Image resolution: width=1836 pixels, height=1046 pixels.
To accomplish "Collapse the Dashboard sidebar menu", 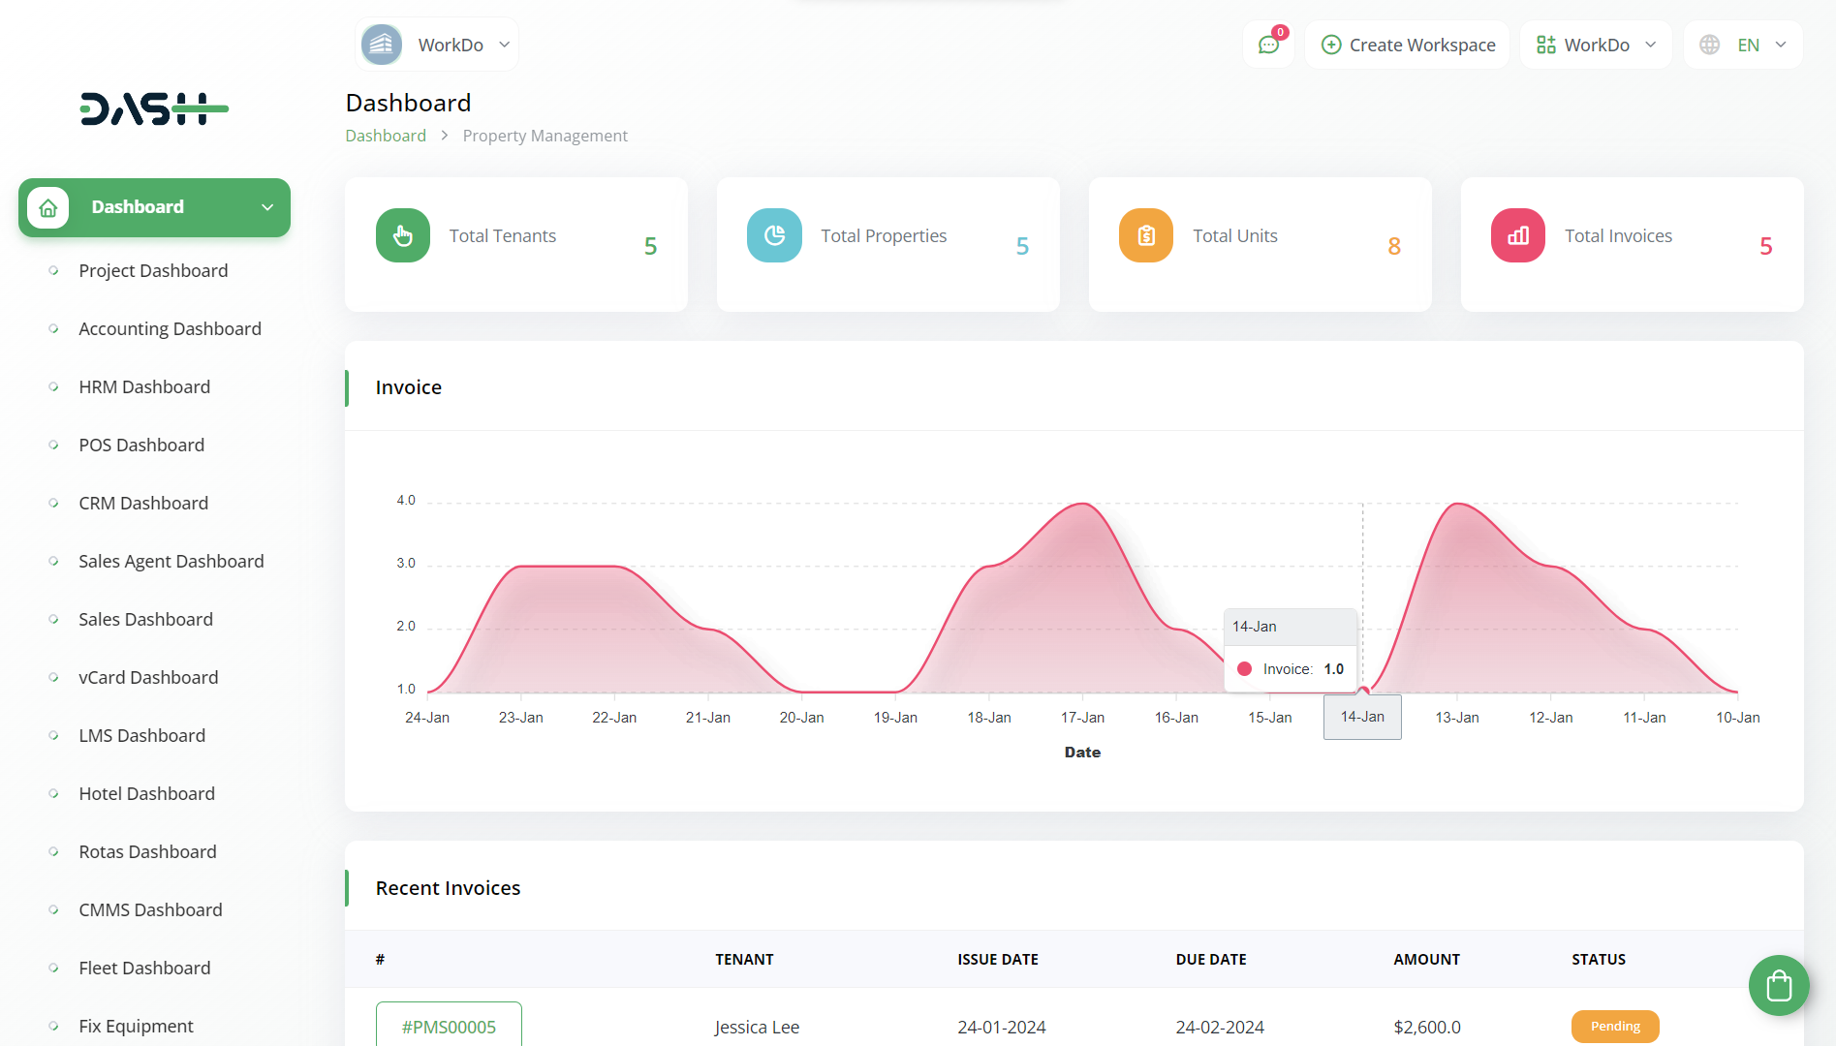I will point(267,207).
